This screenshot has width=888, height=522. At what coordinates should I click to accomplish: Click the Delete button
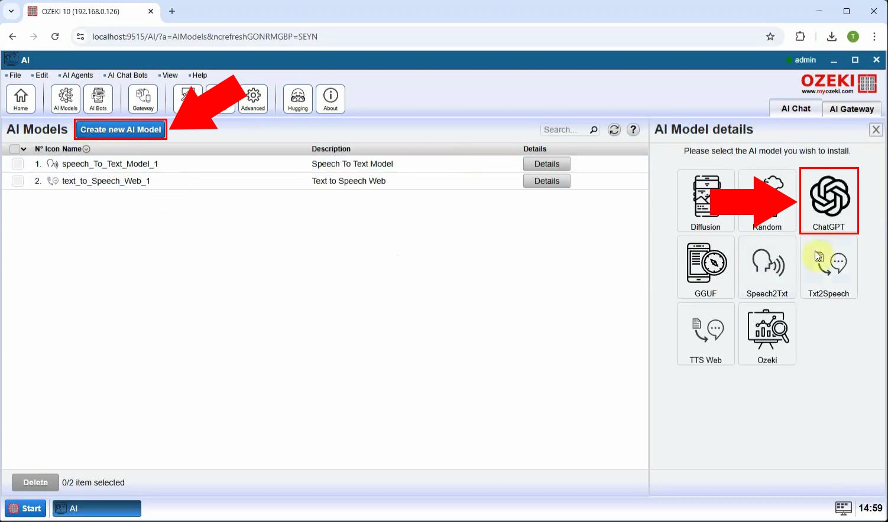tap(35, 482)
